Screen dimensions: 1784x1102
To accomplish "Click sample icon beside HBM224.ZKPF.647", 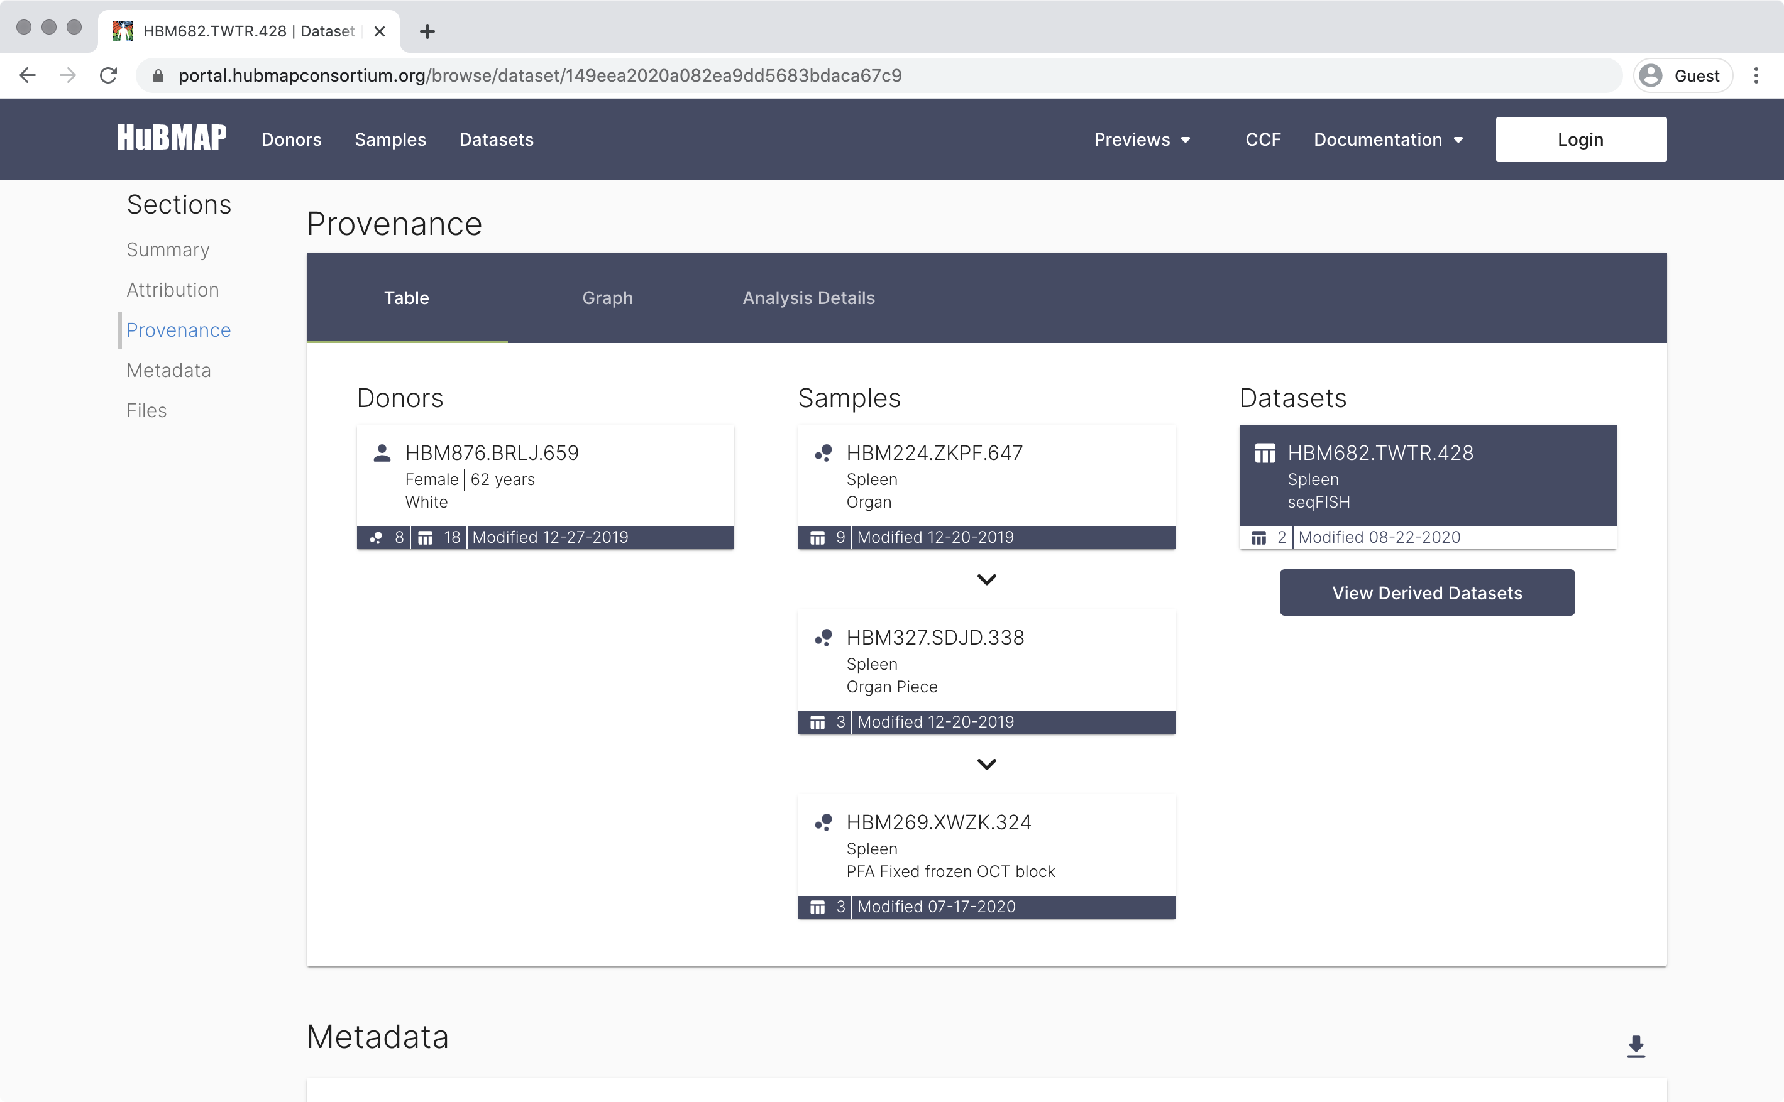I will (x=823, y=452).
